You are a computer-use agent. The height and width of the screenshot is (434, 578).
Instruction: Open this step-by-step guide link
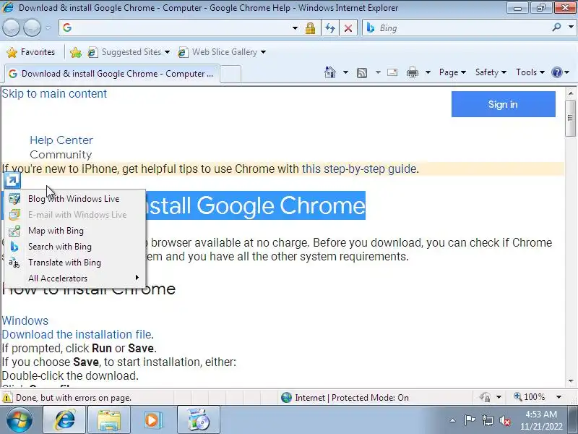pyautogui.click(x=359, y=169)
